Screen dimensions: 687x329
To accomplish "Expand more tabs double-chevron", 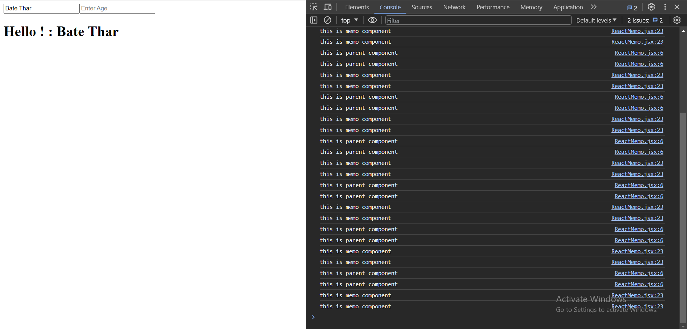I will pos(594,7).
